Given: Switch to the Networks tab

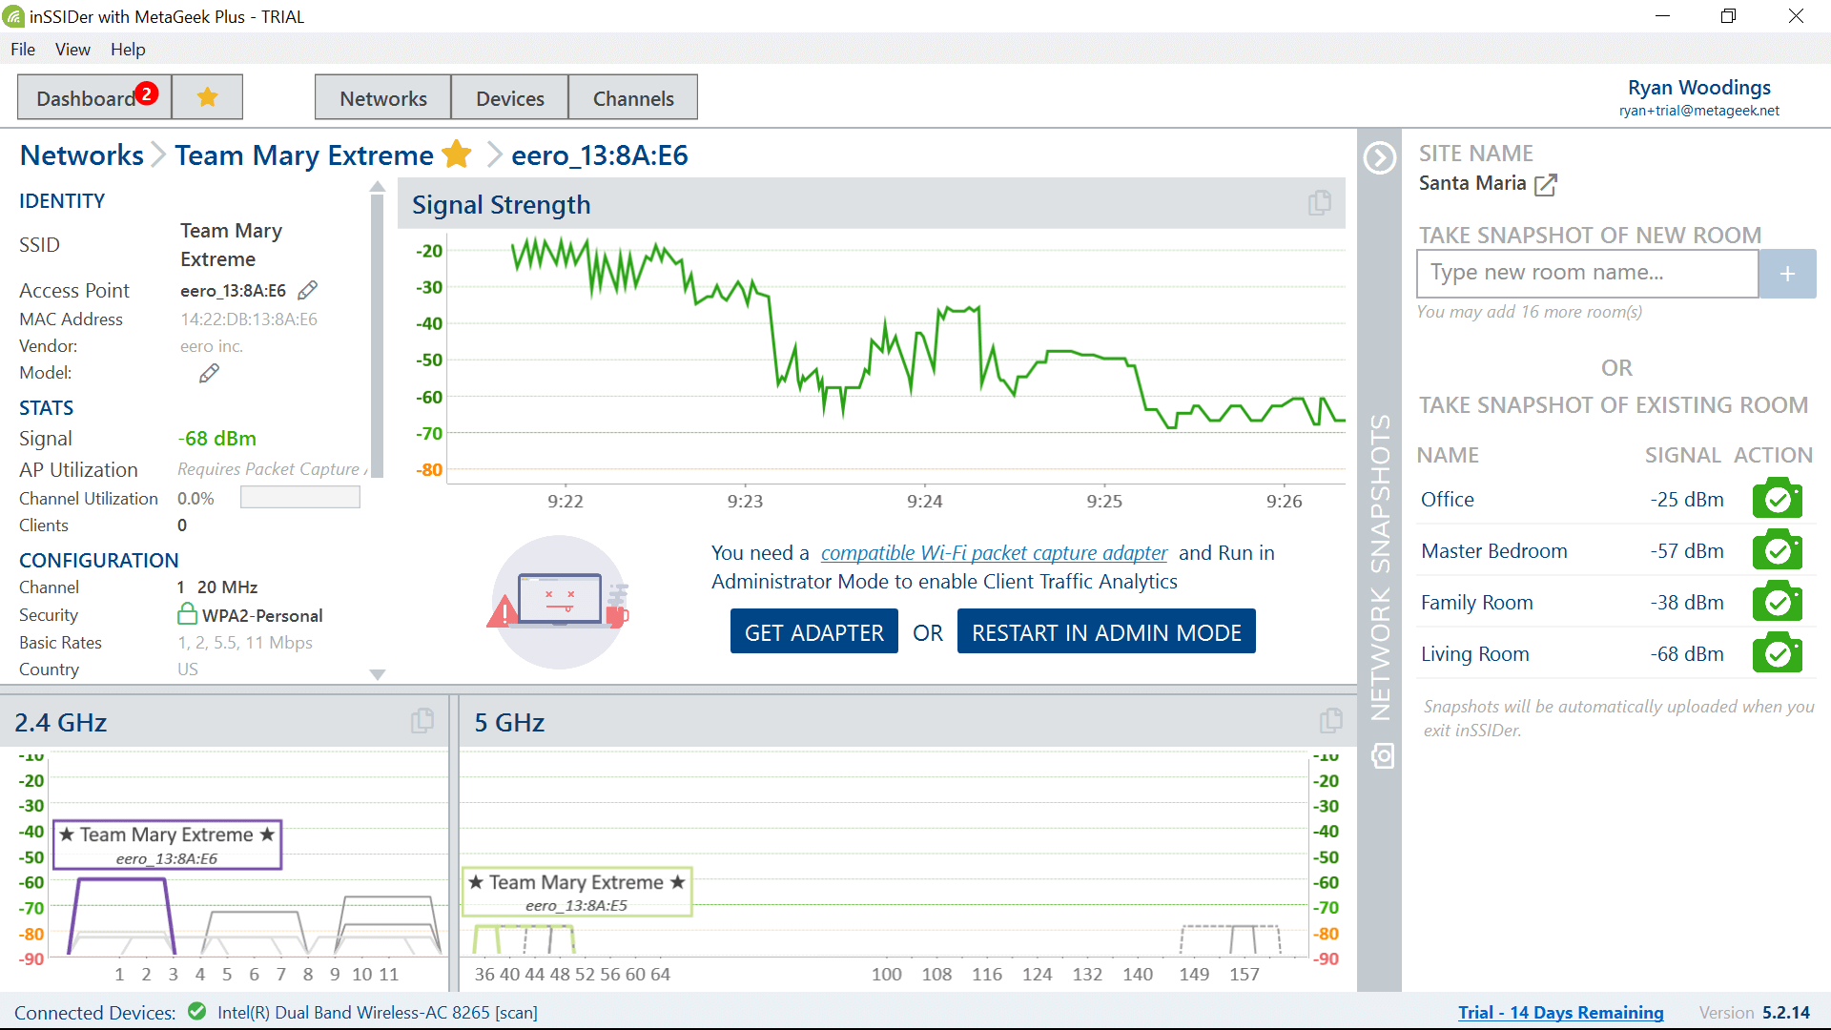Looking at the screenshot, I should (x=383, y=97).
